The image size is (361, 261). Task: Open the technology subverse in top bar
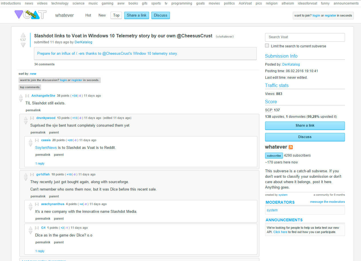tap(60, 3)
